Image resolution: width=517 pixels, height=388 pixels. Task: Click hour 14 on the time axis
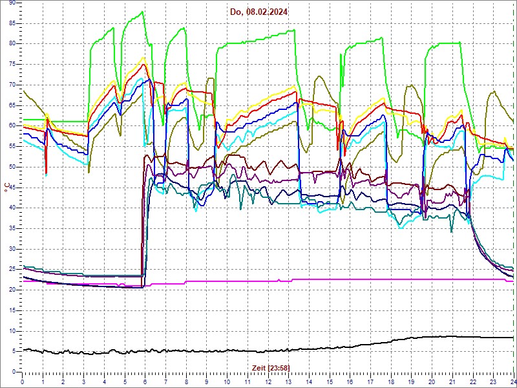click(309, 382)
